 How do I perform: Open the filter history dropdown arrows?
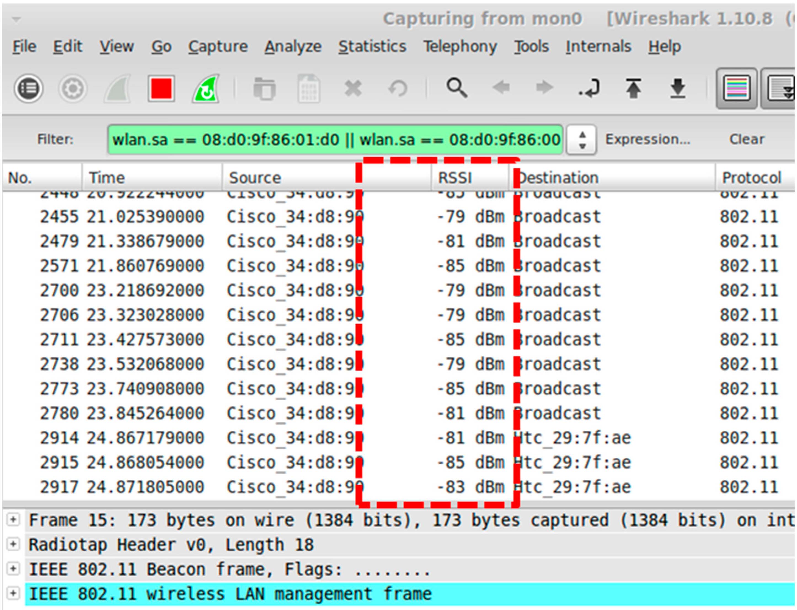582,140
